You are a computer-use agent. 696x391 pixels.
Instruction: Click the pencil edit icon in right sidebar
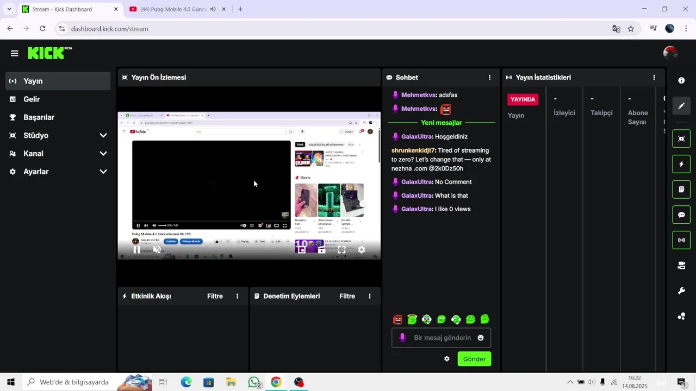click(681, 106)
